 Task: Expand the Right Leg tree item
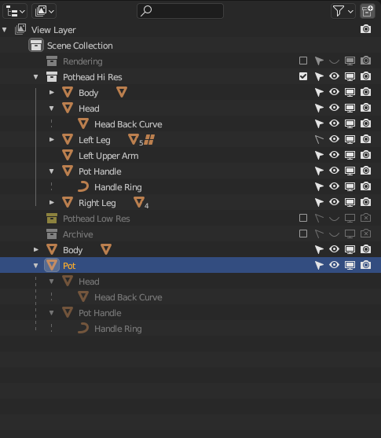pyautogui.click(x=52, y=203)
